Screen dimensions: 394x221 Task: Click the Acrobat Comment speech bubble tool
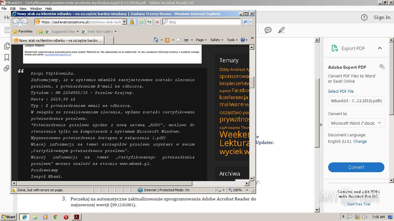tap(268, 30)
